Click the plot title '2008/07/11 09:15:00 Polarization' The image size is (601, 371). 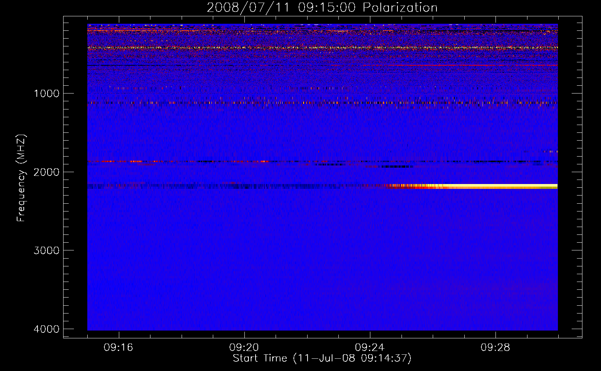pos(322,7)
